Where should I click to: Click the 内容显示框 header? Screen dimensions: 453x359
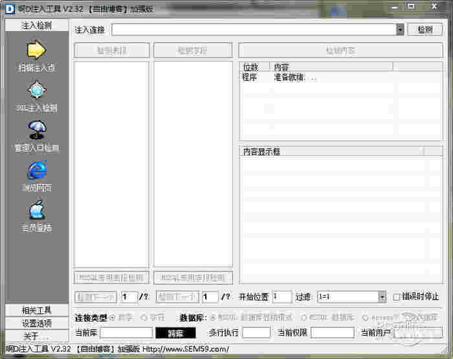(x=331, y=151)
